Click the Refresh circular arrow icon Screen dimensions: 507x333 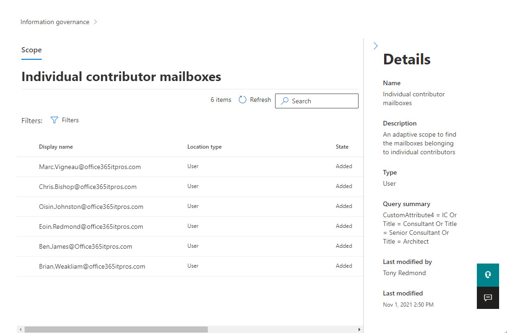tap(242, 99)
